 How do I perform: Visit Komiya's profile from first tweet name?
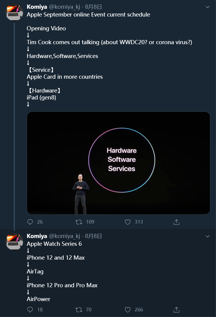click(37, 7)
